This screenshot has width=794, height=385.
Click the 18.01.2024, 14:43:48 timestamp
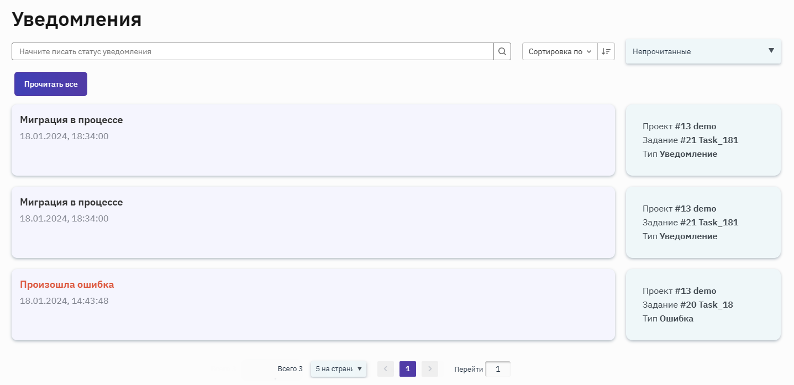click(64, 301)
